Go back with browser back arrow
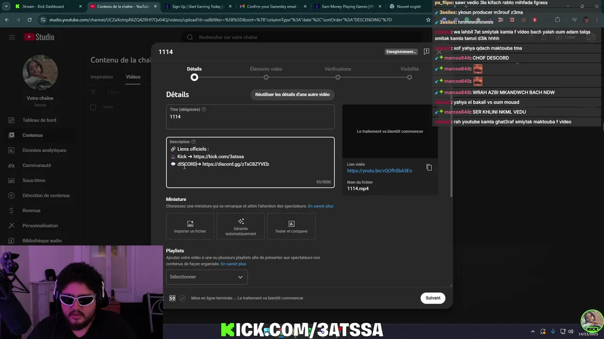The width and height of the screenshot is (604, 339). [x=7, y=20]
